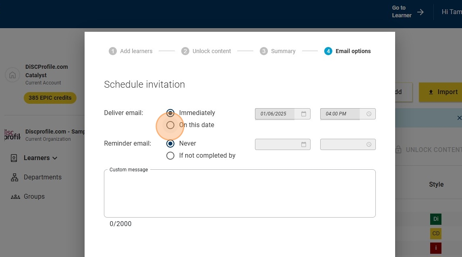Open calendar picker for reminder date

click(303, 144)
